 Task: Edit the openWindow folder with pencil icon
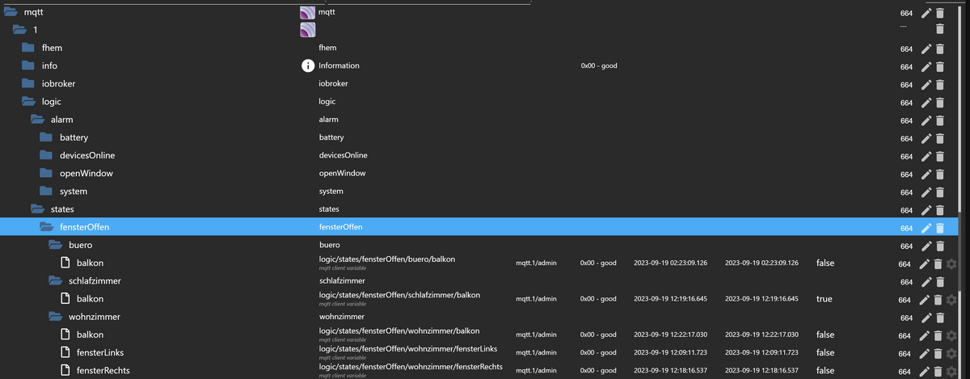[926, 174]
